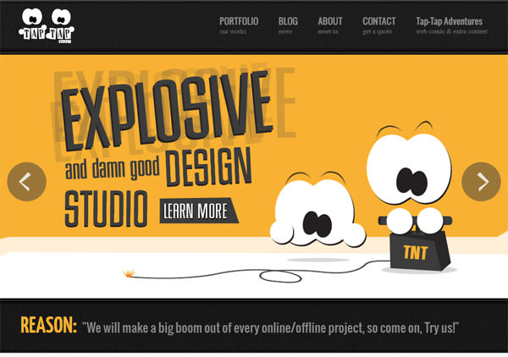
Task: Visit Tap-Tap Adventures web comic
Action: 451,25
